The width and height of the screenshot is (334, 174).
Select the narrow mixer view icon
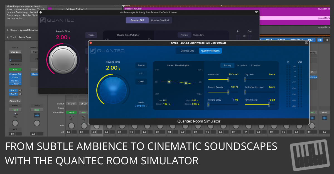point(326,40)
